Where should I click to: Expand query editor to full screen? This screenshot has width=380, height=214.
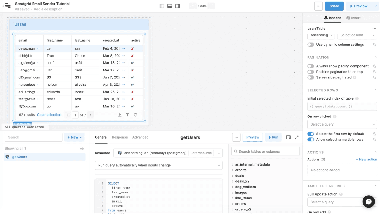[x=297, y=137]
